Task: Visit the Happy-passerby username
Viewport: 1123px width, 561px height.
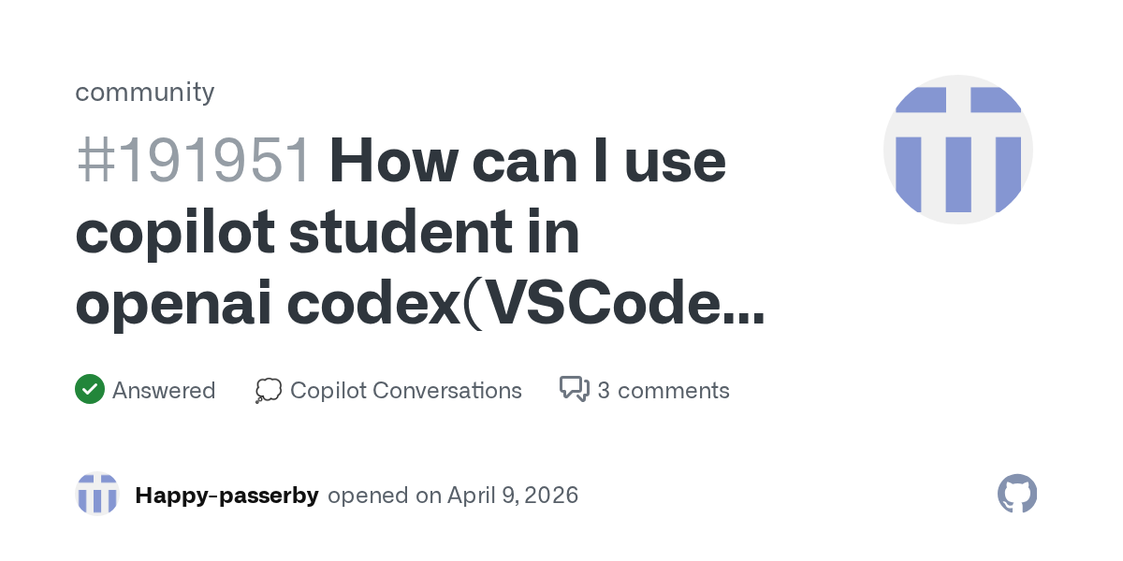Action: click(x=226, y=495)
